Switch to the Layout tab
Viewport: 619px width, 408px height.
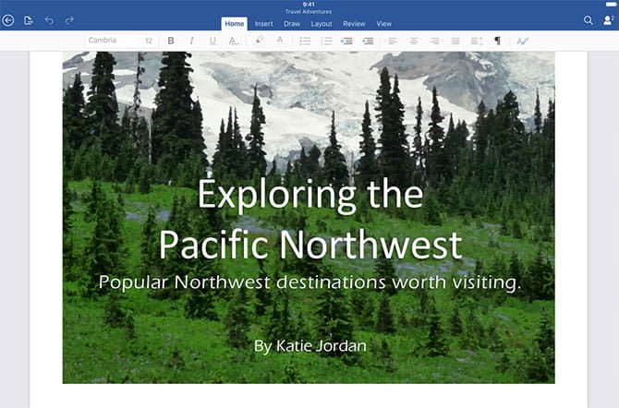(321, 23)
